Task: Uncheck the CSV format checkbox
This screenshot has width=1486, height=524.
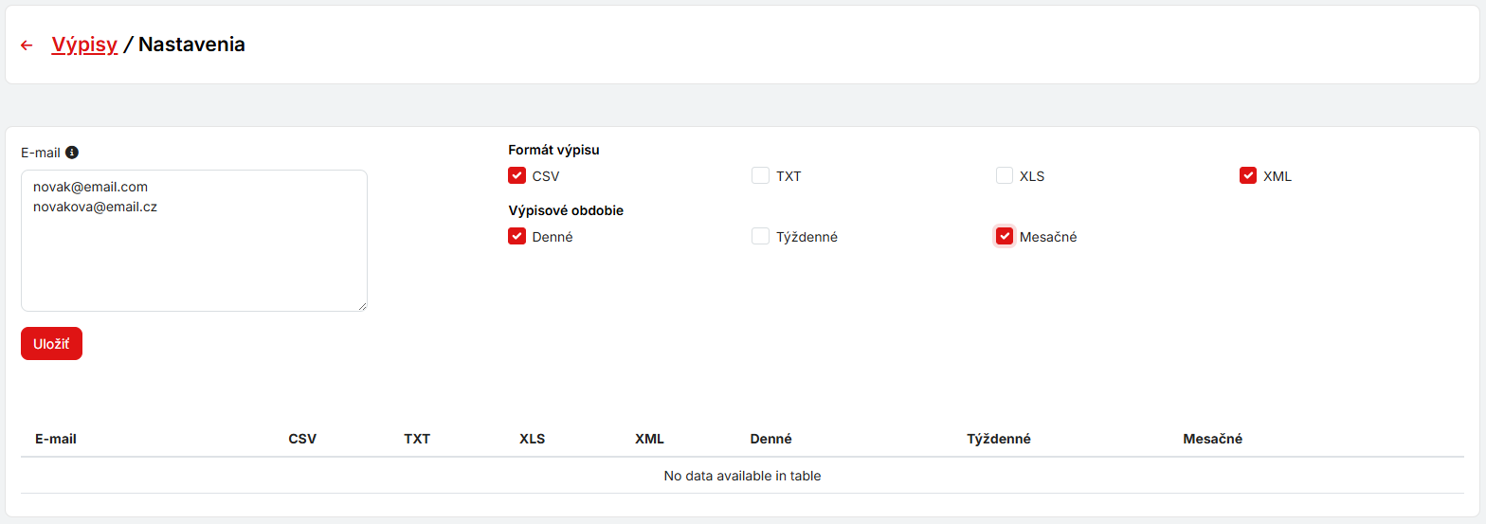Action: pos(516,175)
